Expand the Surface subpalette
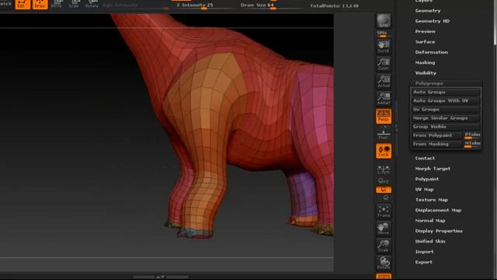 tap(425, 42)
